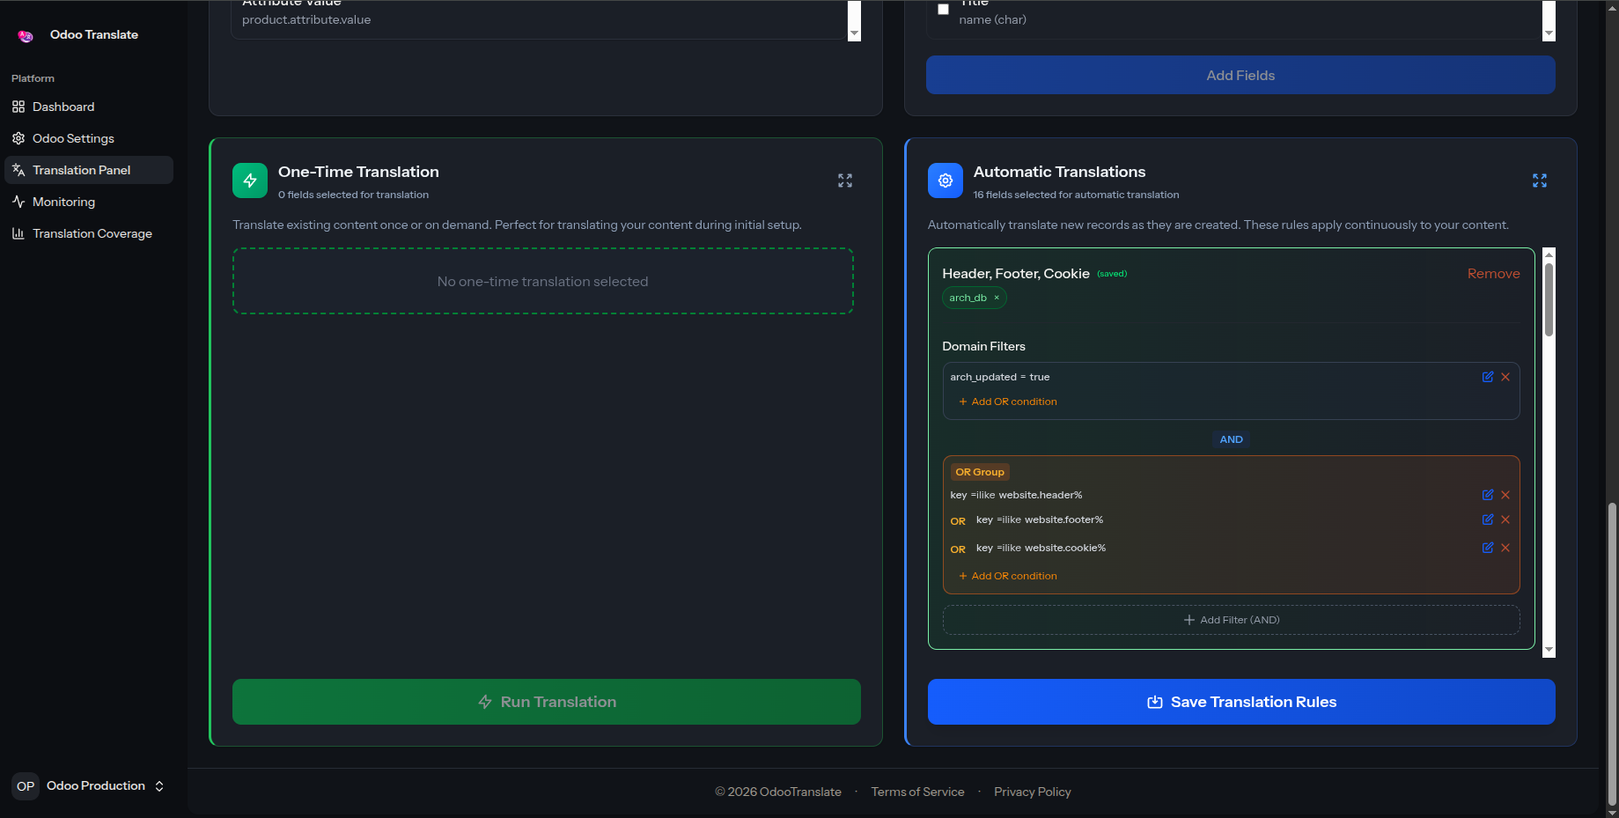Click the OR Group badge
The image size is (1619, 818).
click(980, 472)
